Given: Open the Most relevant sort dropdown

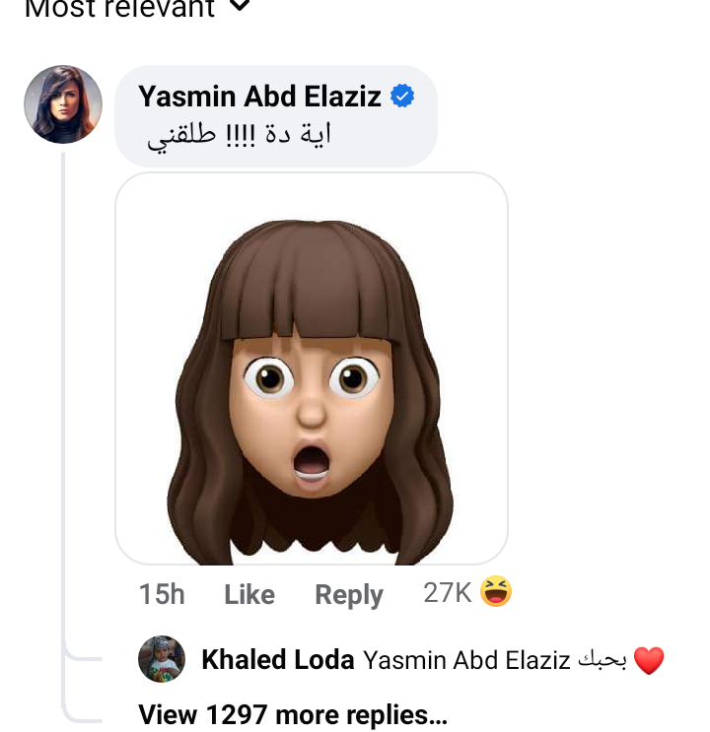Looking at the screenshot, I should pos(118,9).
